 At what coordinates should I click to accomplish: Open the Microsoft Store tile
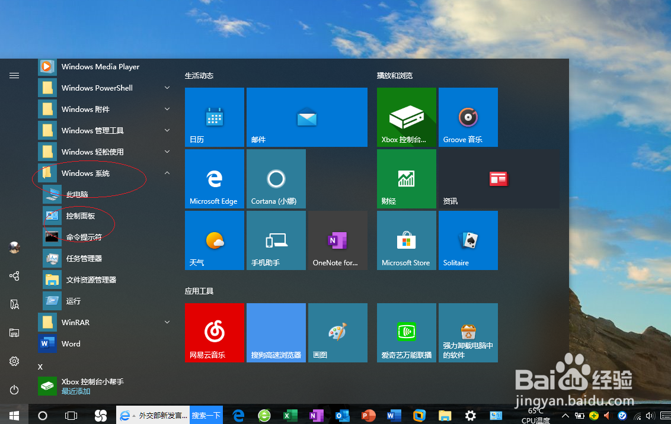pos(407,240)
